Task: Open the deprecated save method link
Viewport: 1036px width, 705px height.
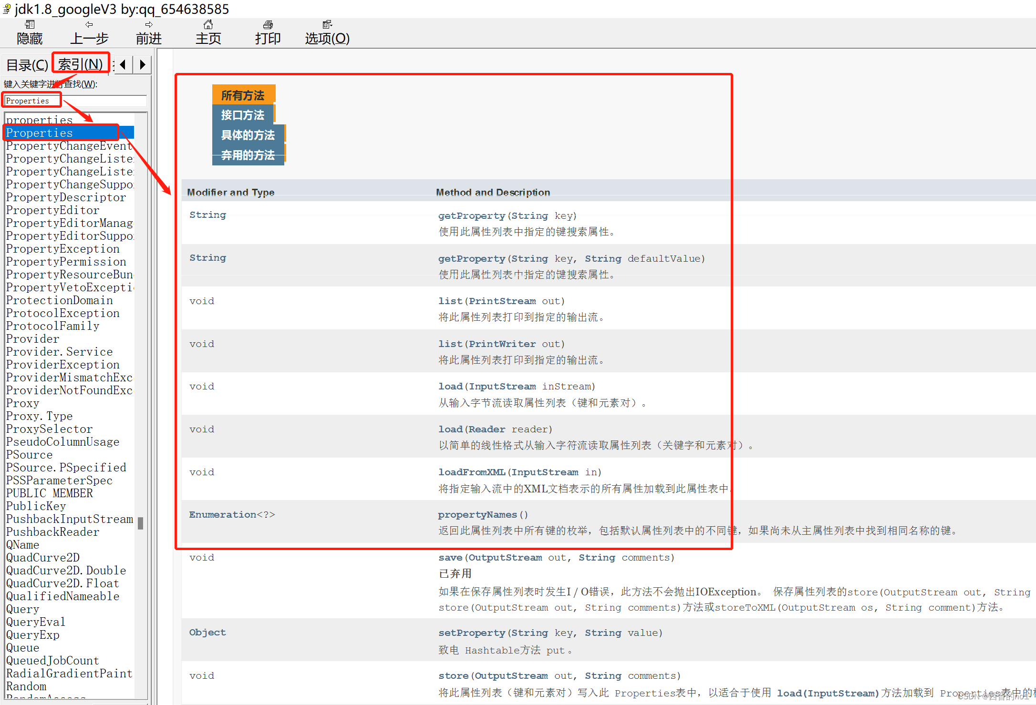Action: (450, 558)
